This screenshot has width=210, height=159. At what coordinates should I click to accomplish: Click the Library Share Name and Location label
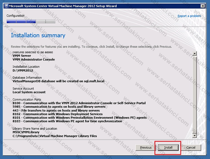tap(35, 129)
